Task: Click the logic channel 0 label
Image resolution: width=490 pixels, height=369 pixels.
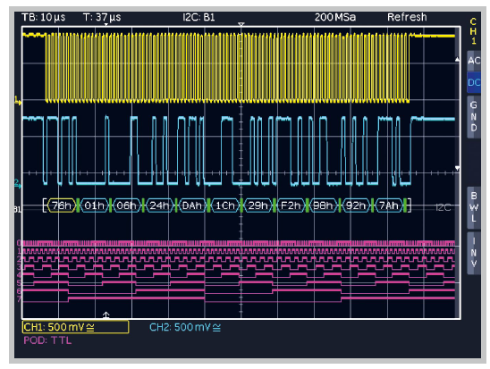Action: [x=20, y=243]
